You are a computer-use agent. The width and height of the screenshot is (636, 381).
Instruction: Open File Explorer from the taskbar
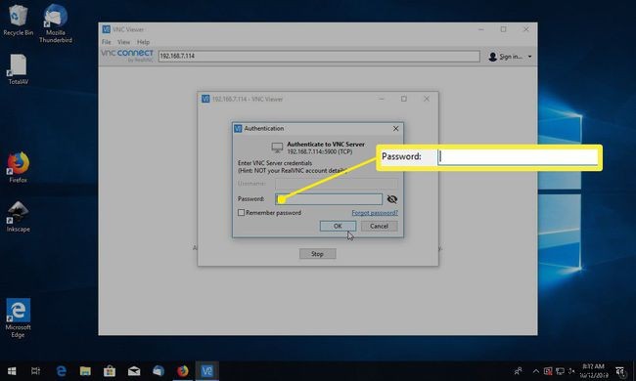click(x=85, y=371)
